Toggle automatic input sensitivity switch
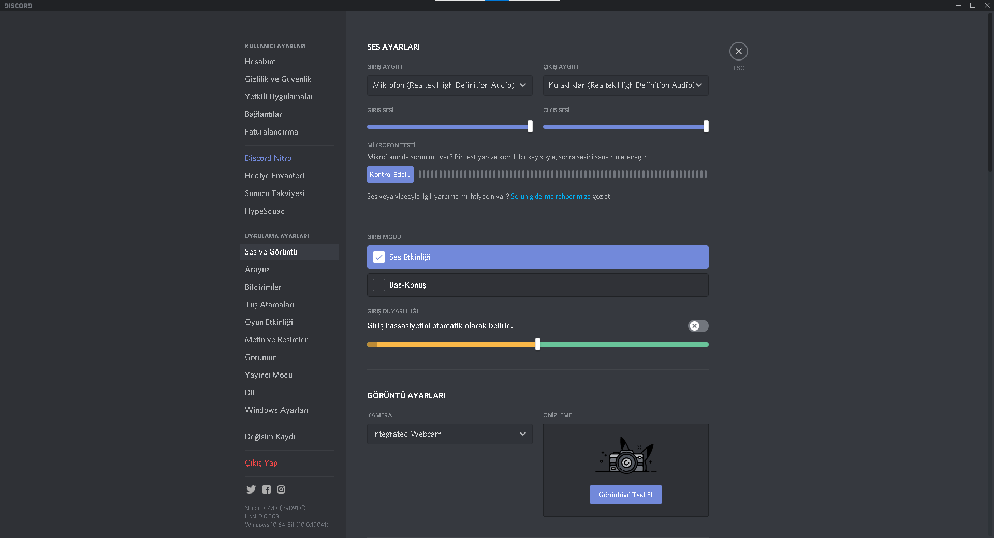The width and height of the screenshot is (994, 538). click(698, 326)
